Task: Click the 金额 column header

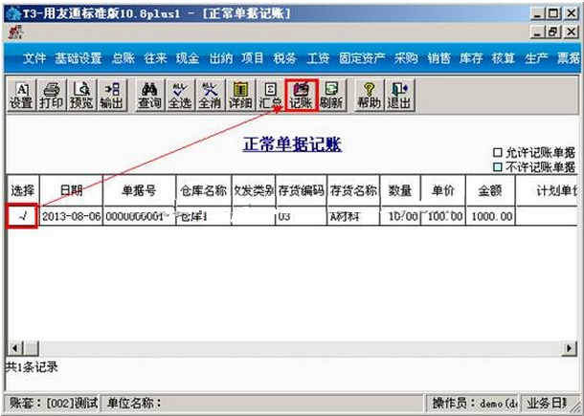Action: click(x=489, y=190)
